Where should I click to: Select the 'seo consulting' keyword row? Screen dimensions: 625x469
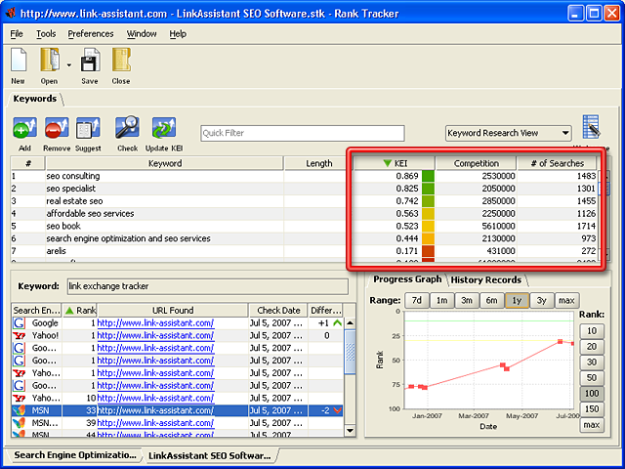coord(305,176)
